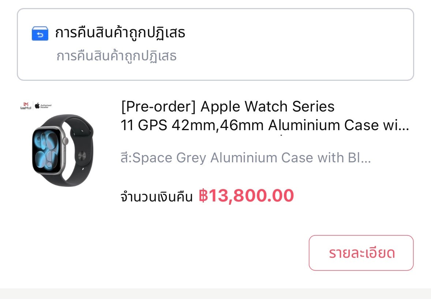This screenshot has height=306, width=431.
Task: Open the รายละเอียด details button
Action: [x=361, y=253]
